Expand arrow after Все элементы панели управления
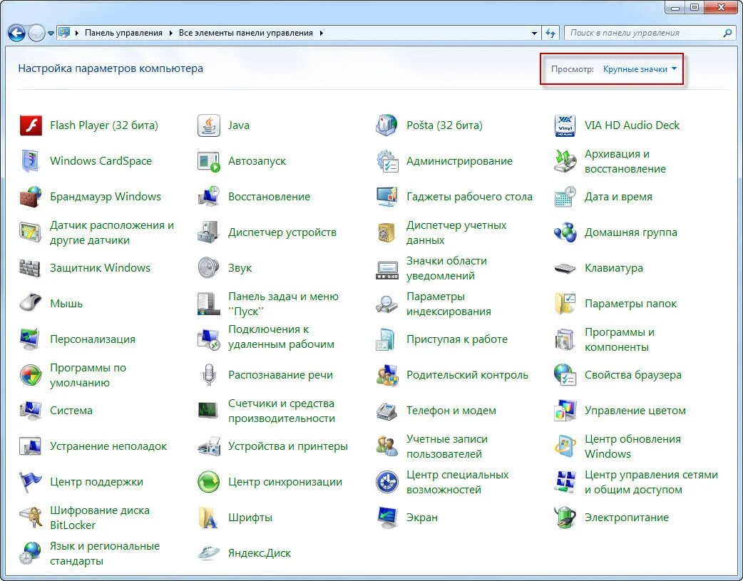This screenshot has height=581, width=743. (x=322, y=34)
